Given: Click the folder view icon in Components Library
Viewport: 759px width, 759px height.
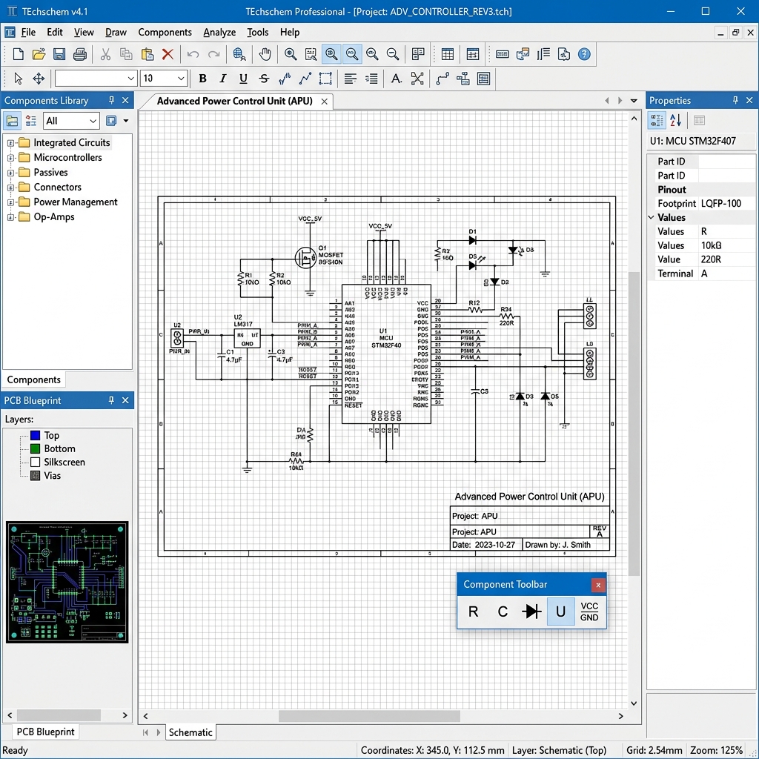Looking at the screenshot, I should click(x=12, y=121).
